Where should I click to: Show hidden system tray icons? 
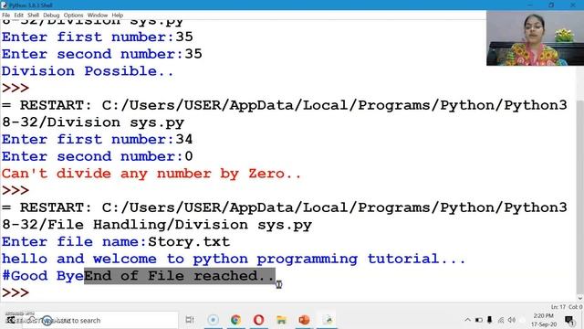(467, 320)
